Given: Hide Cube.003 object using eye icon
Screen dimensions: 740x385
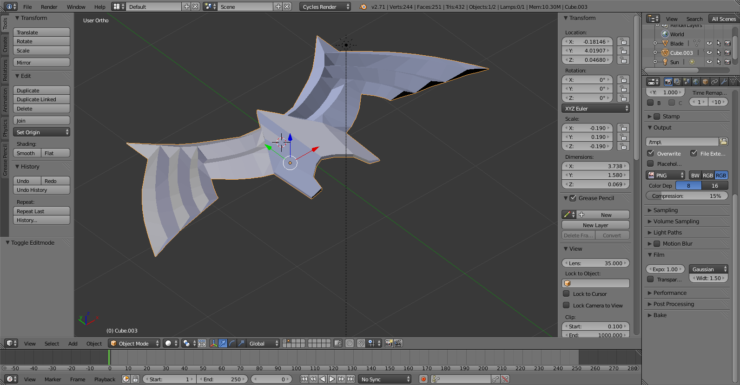Looking at the screenshot, I should coord(709,52).
